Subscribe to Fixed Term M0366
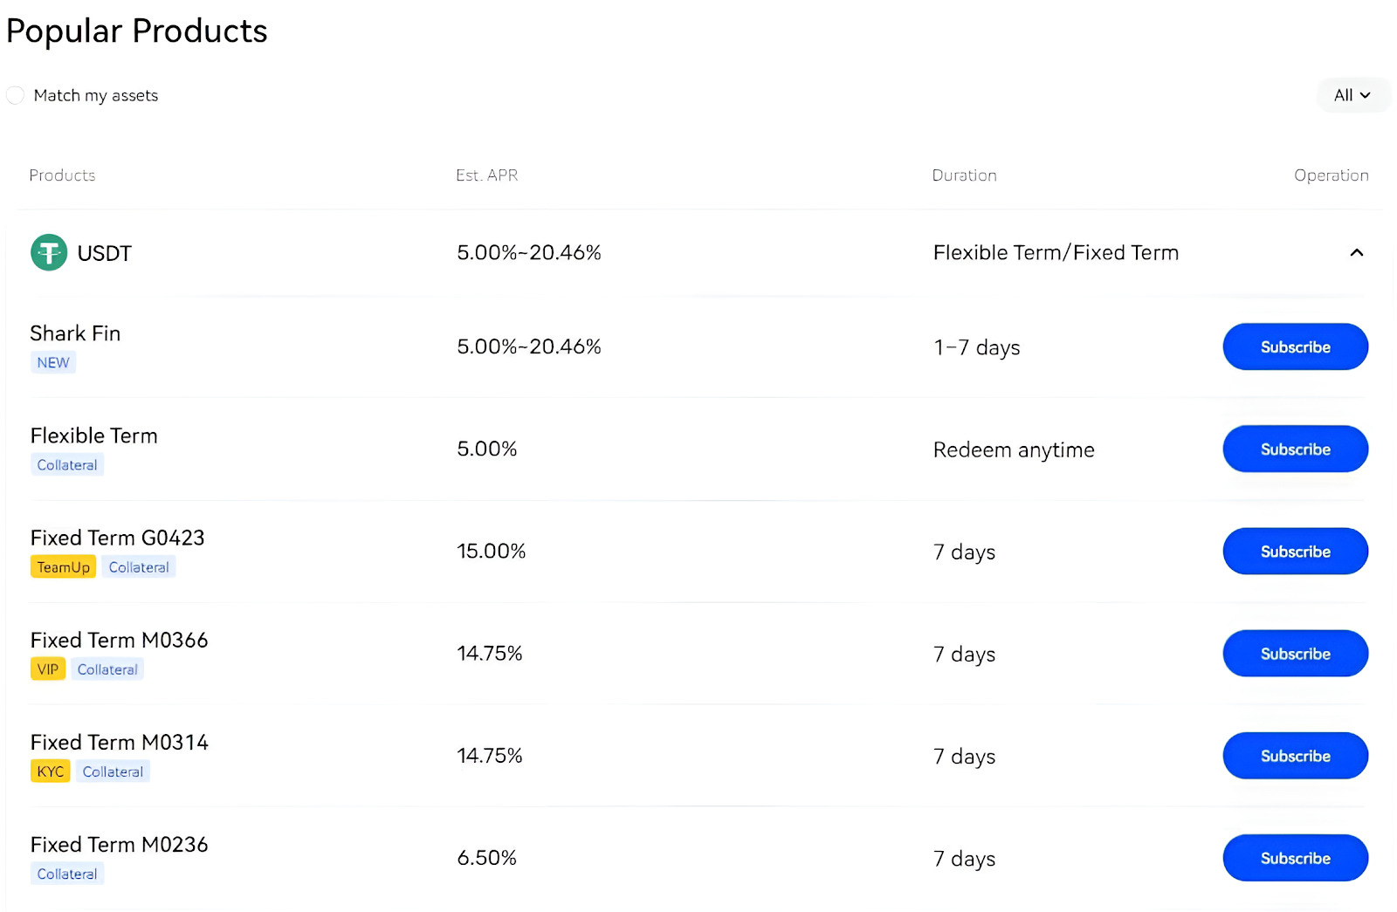The image size is (1397, 912). point(1294,654)
